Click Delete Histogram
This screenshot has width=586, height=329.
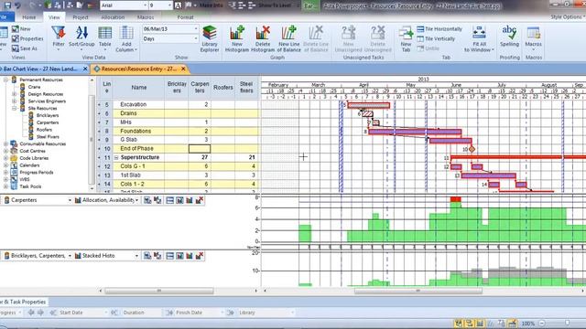point(263,38)
